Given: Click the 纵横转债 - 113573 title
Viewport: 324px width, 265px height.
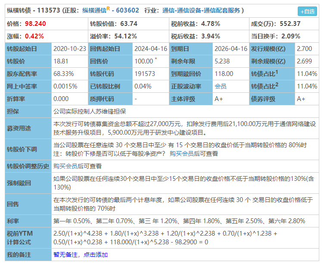Looking at the screenshot, I should tap(34, 10).
